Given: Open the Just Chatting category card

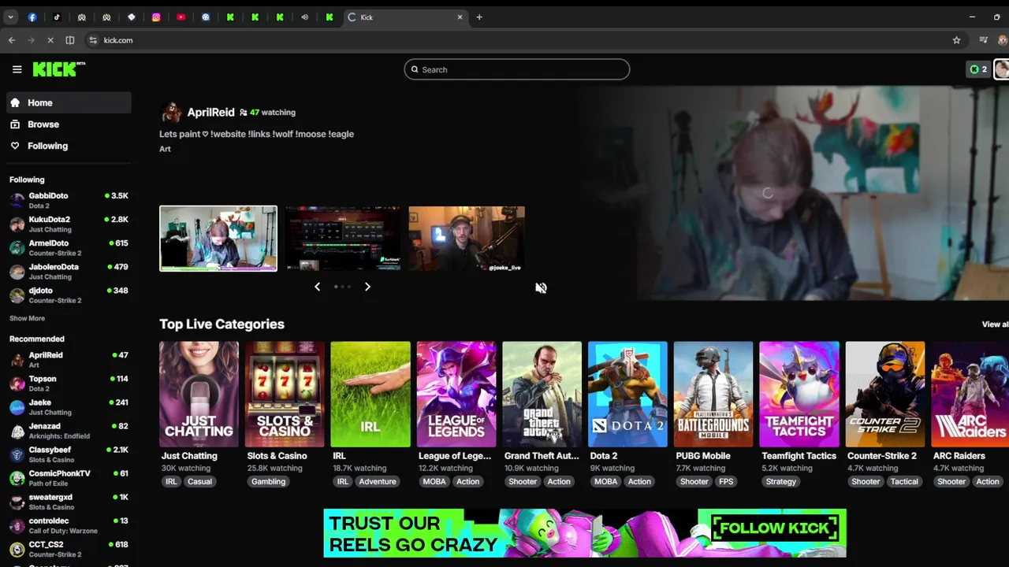Looking at the screenshot, I should tap(199, 394).
